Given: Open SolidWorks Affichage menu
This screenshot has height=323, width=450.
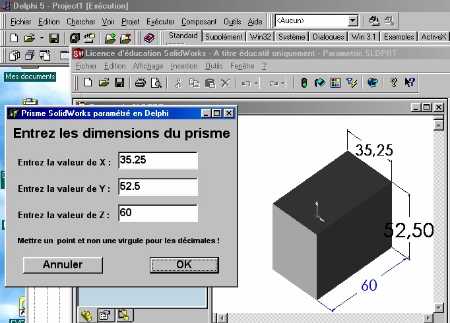Looking at the screenshot, I should [x=148, y=66].
